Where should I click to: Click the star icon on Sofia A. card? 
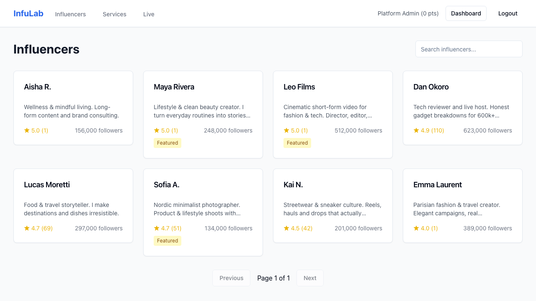(x=157, y=228)
